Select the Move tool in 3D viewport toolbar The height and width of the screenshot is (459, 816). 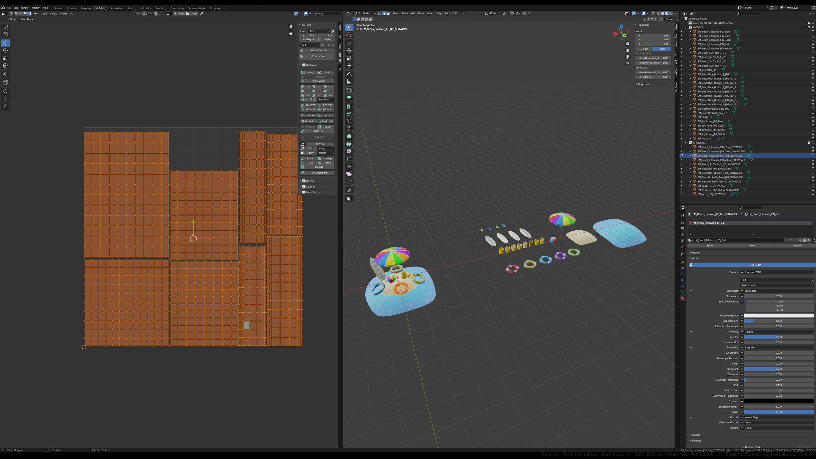[x=349, y=43]
